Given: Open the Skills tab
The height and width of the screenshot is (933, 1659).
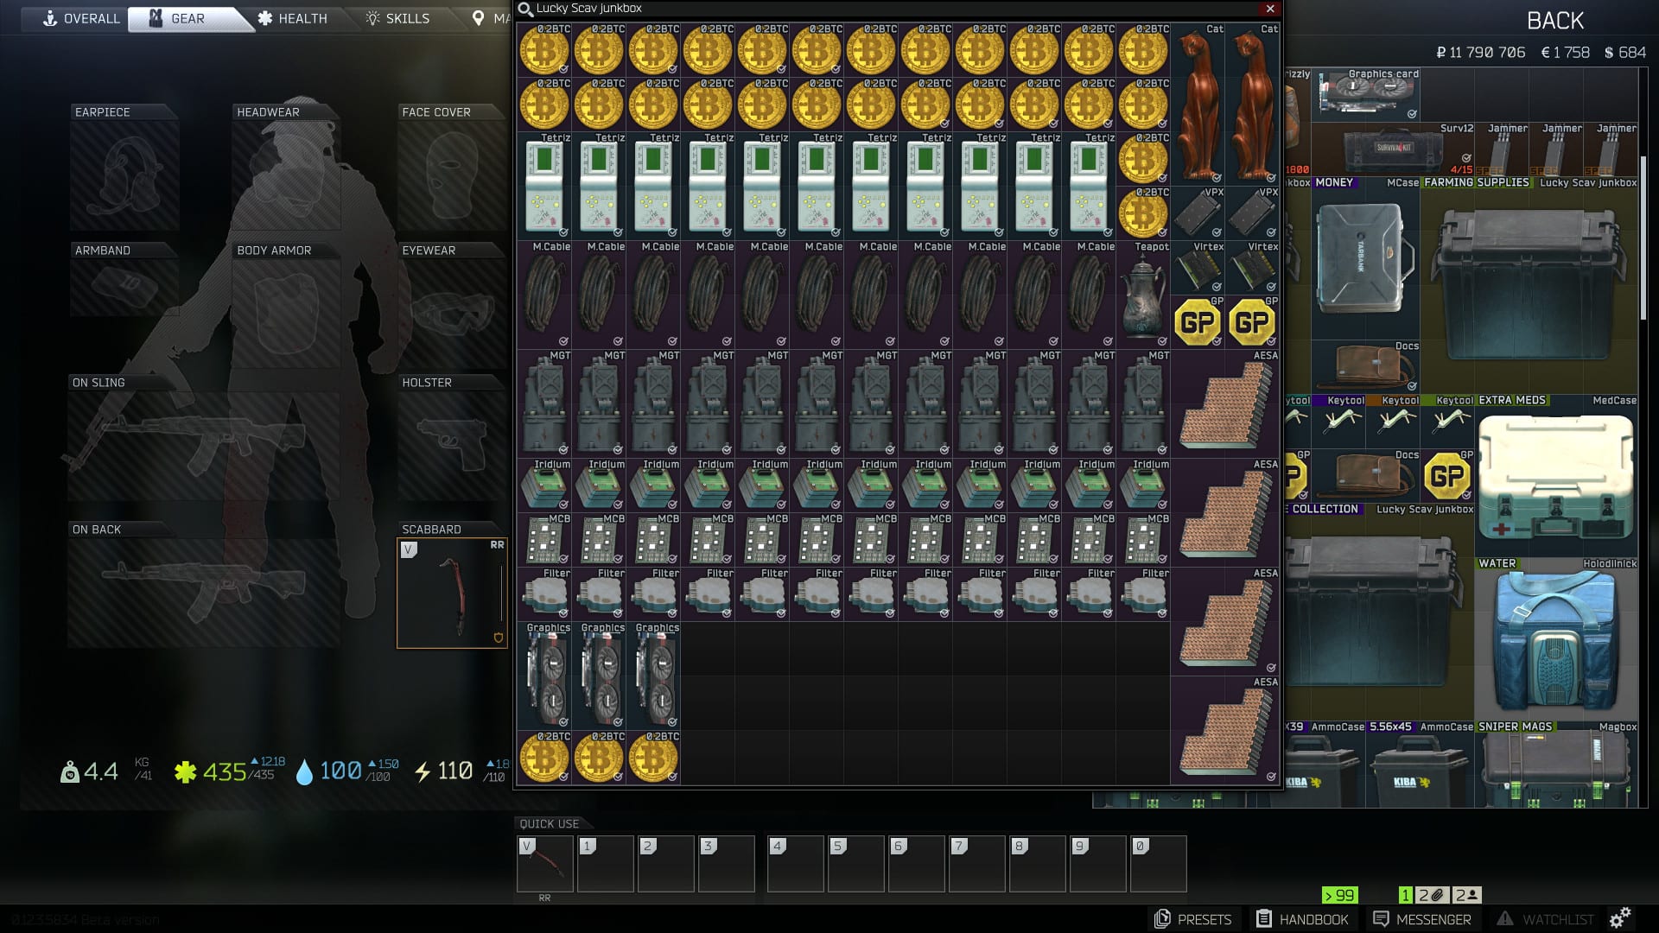Looking at the screenshot, I should point(397,18).
